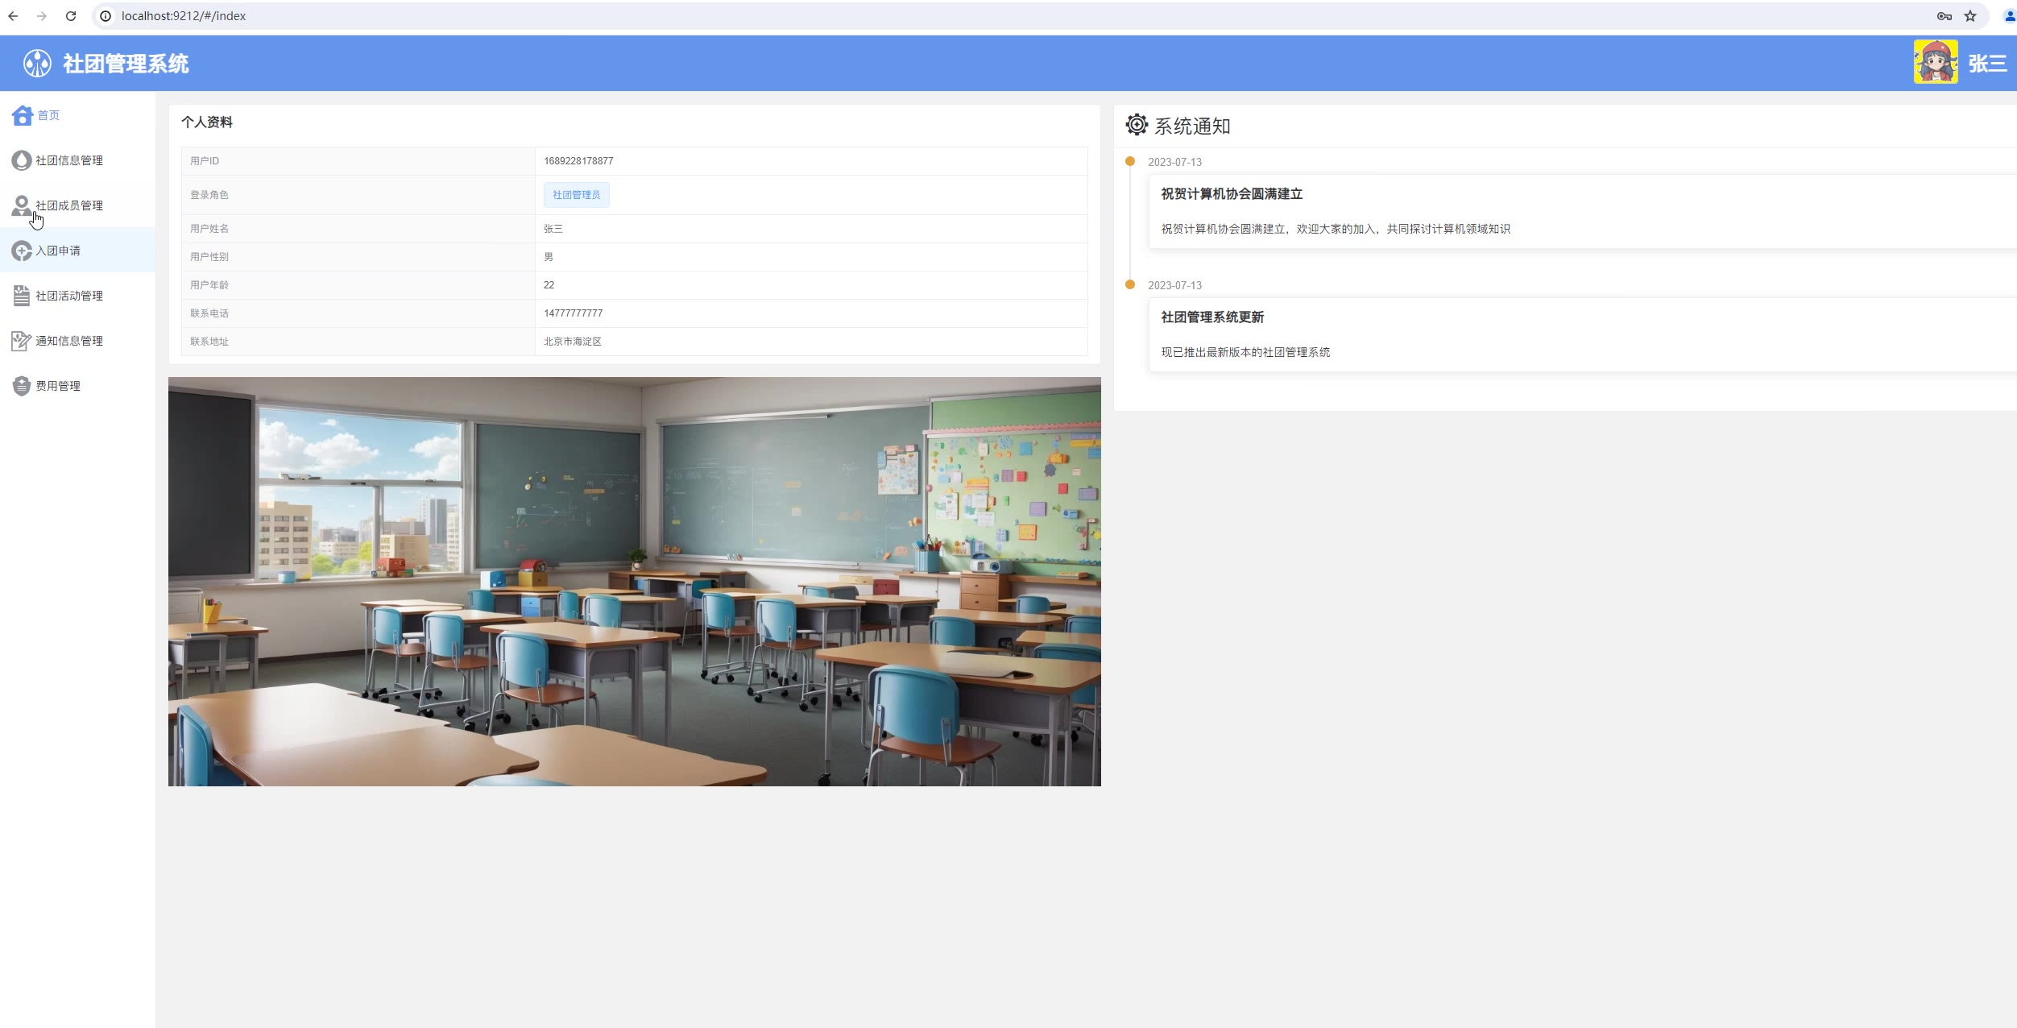Click the notice text about 欢迎大家的加入
The image size is (2017, 1028).
1336,229
